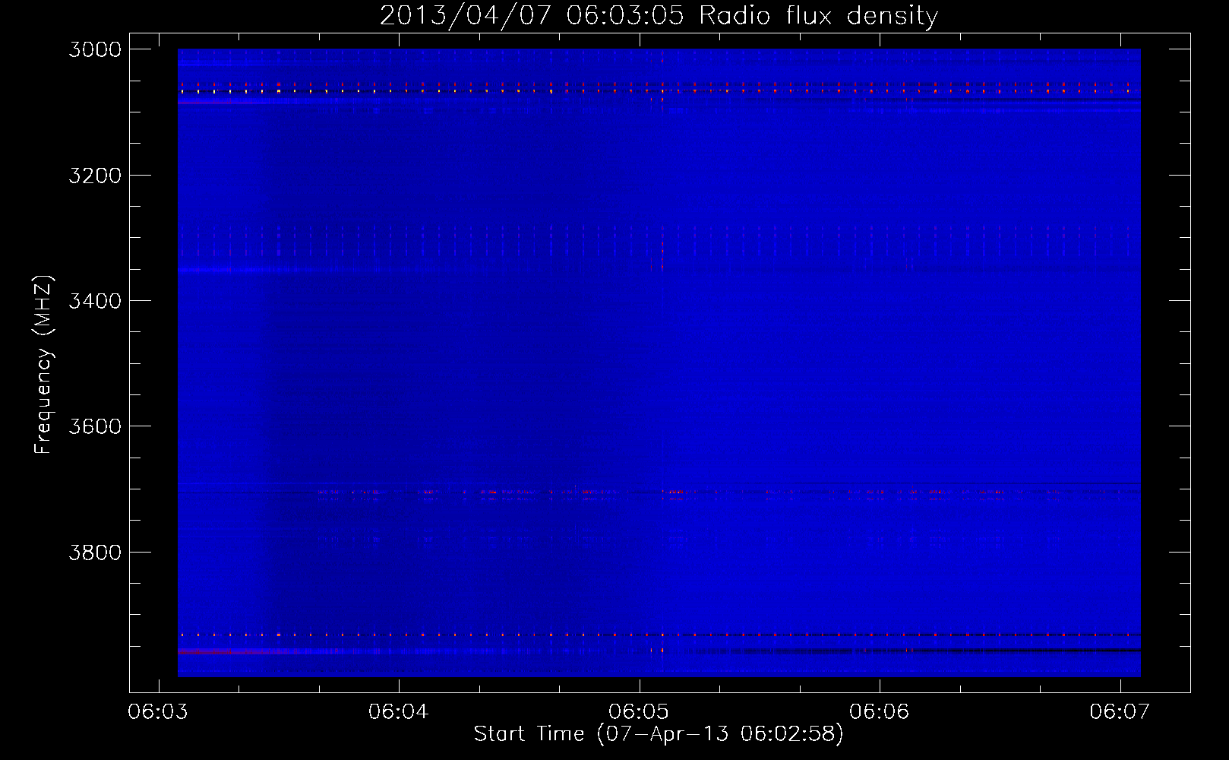Click the 'Start Time (07-Apr-13 06:02:58)' x-axis label
1229x760 pixels.
pyautogui.click(x=659, y=734)
